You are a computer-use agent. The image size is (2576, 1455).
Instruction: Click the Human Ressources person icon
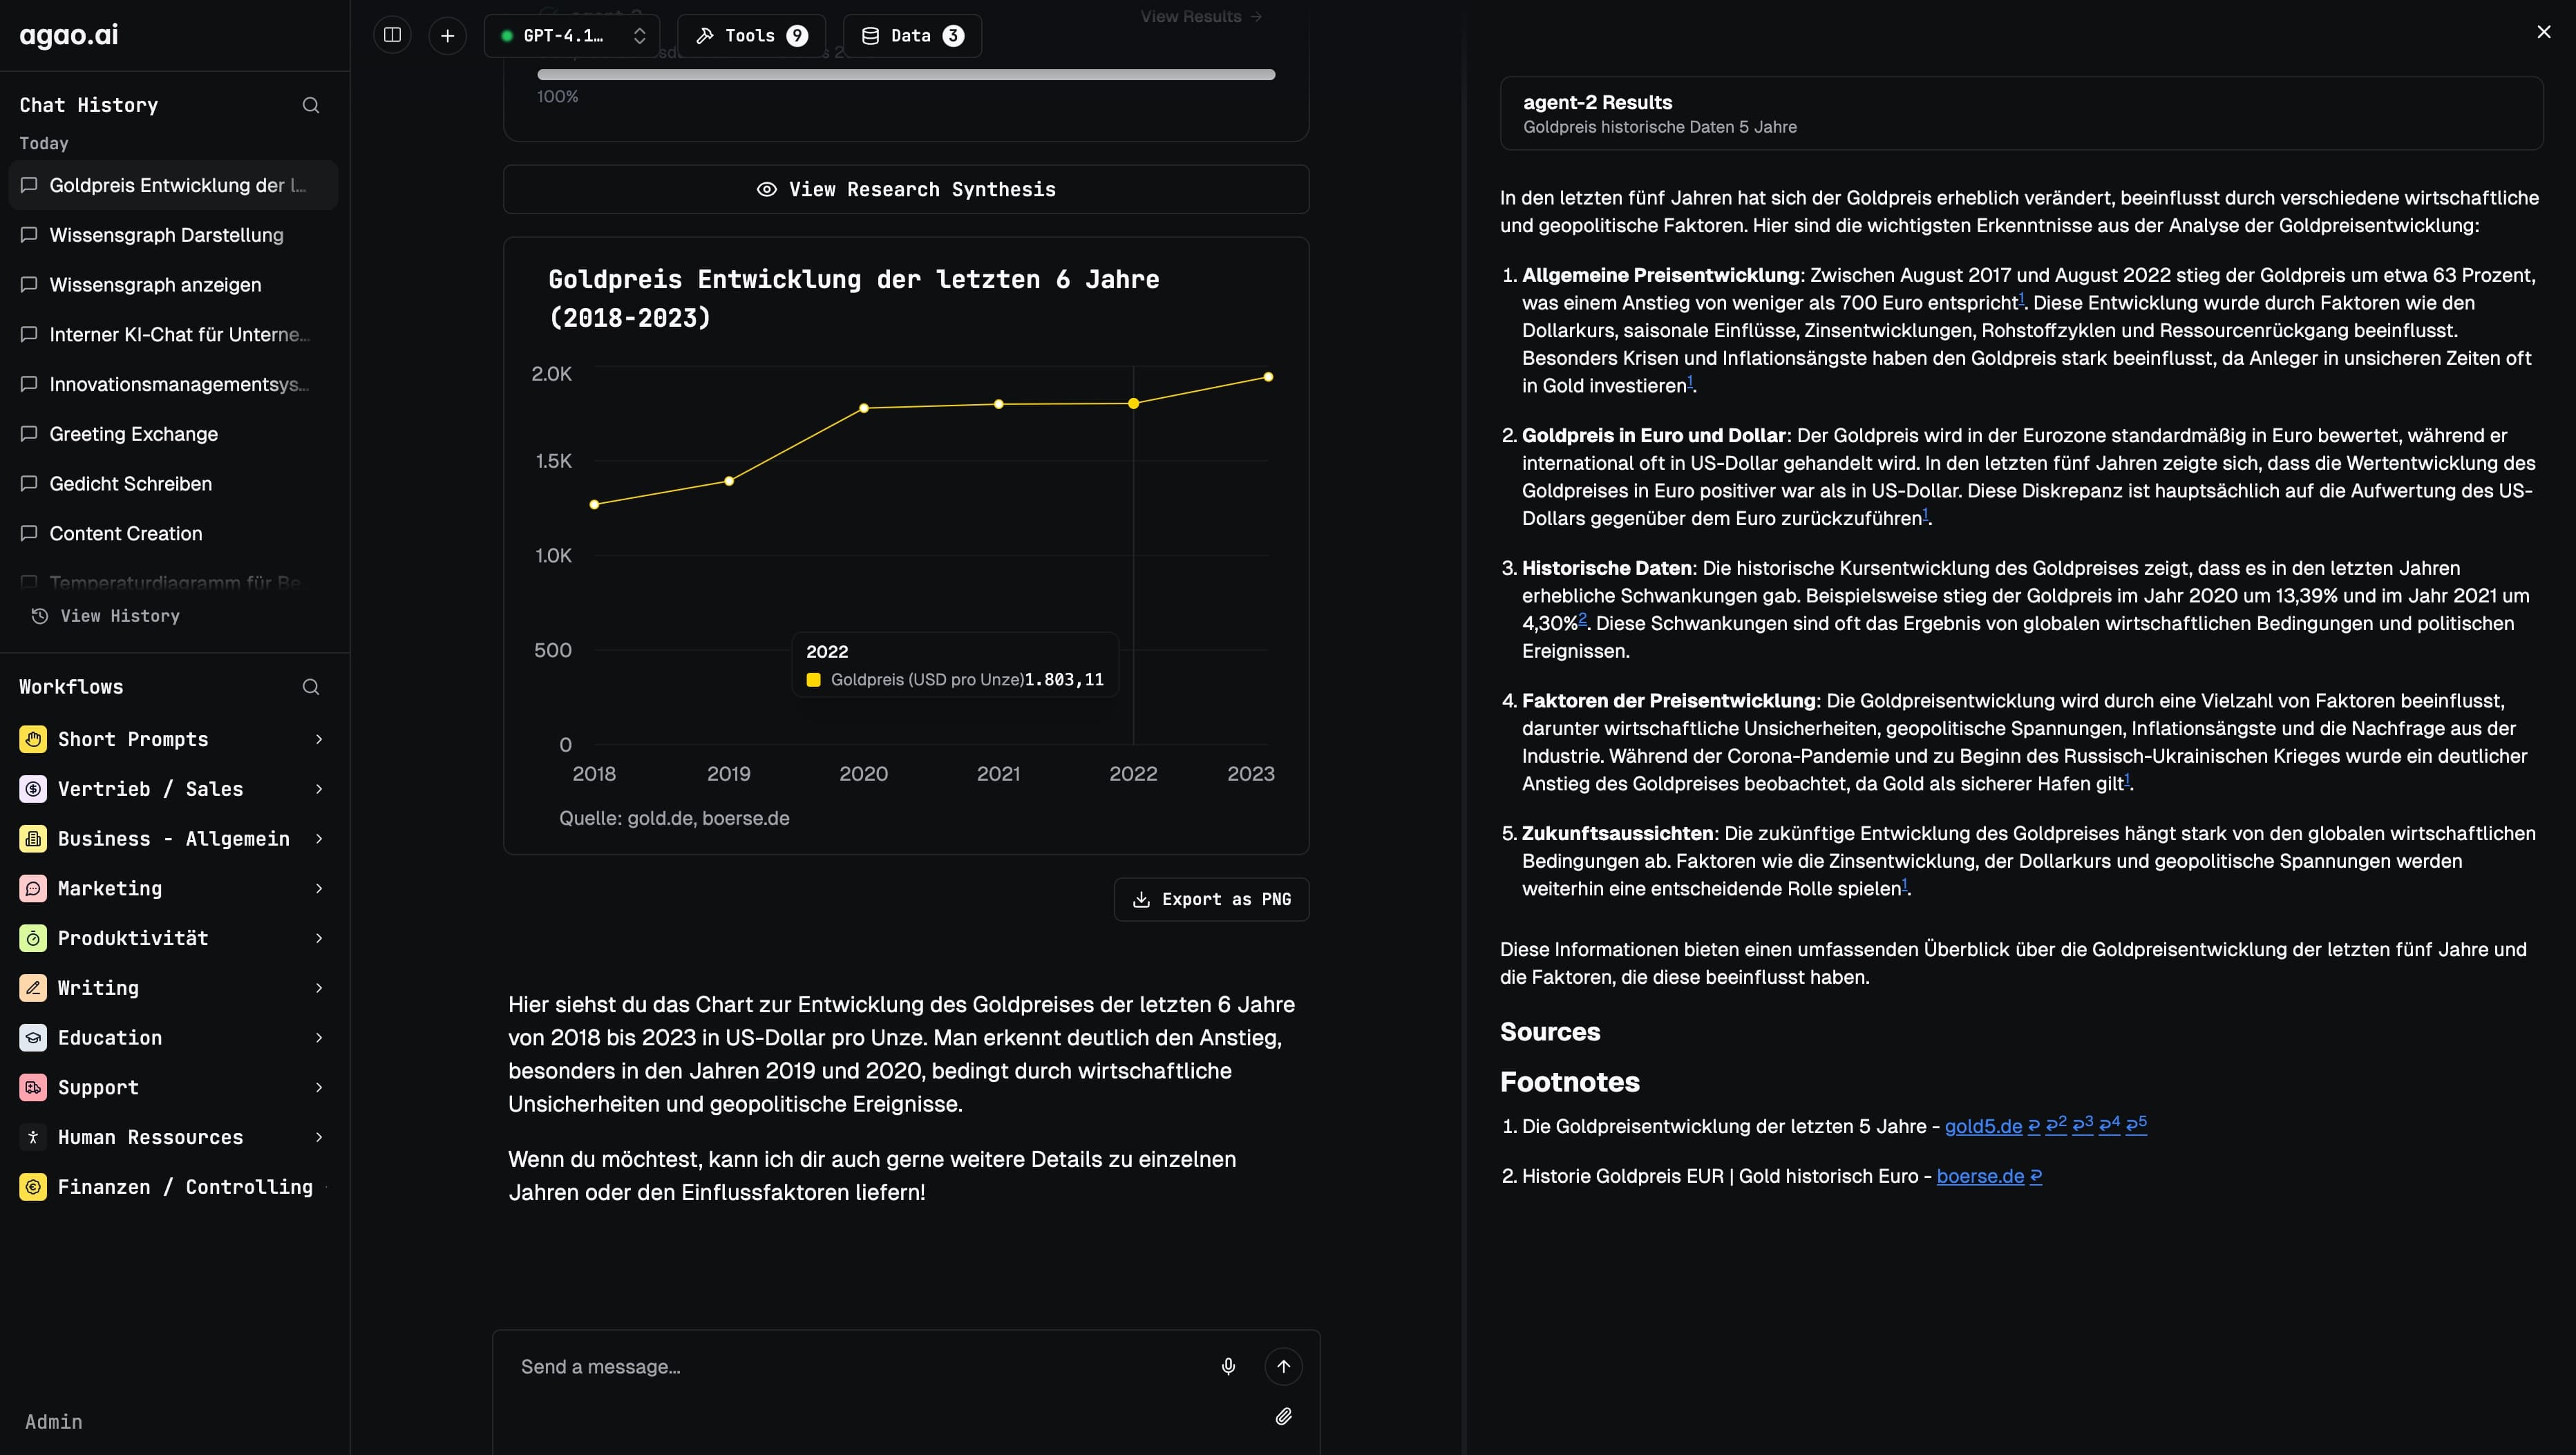coord(33,1137)
